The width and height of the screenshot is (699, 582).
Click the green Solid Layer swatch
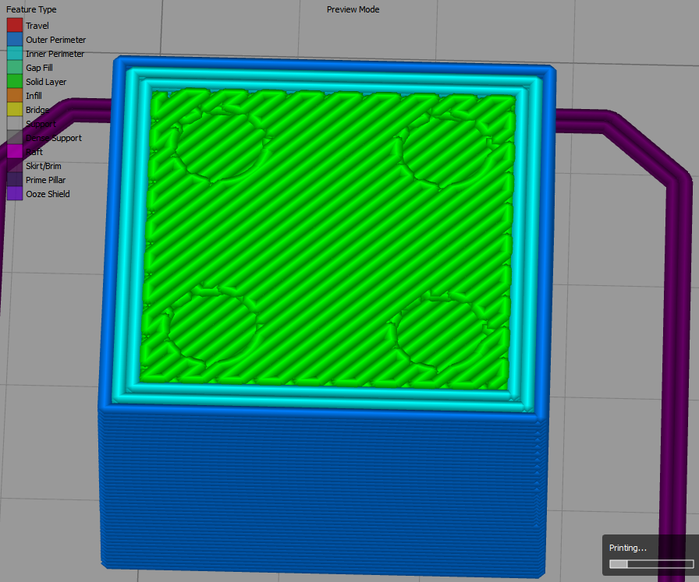(15, 82)
